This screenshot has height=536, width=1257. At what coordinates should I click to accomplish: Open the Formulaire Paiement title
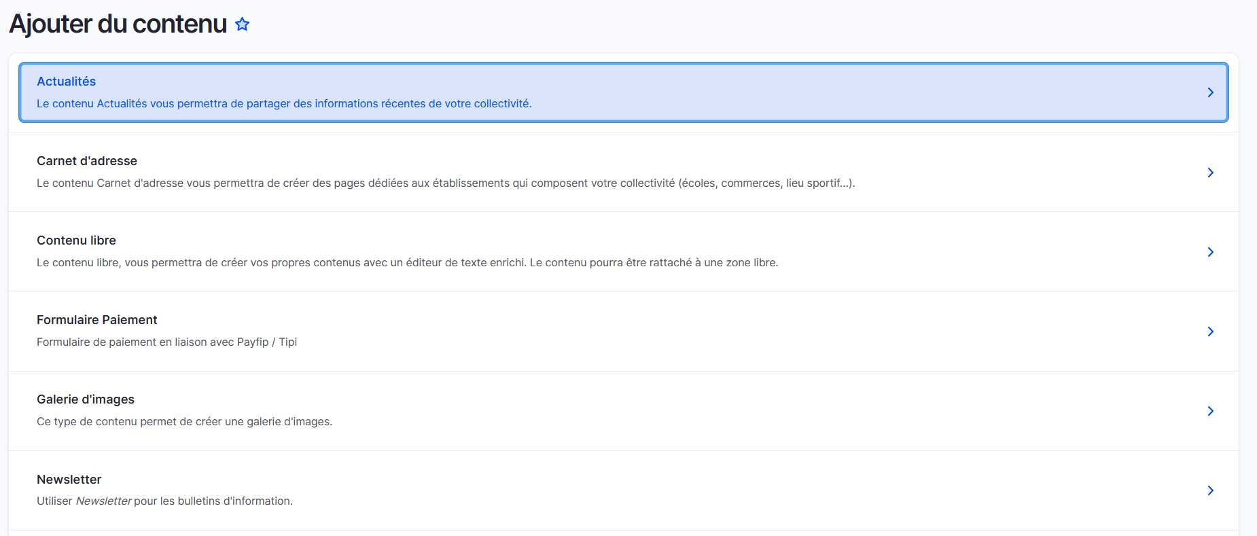[96, 320]
